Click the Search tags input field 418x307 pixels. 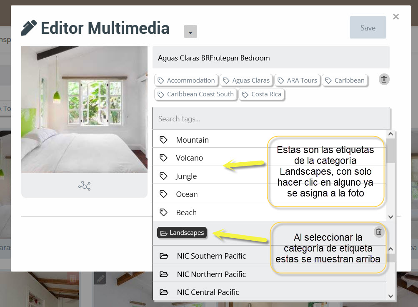271,119
